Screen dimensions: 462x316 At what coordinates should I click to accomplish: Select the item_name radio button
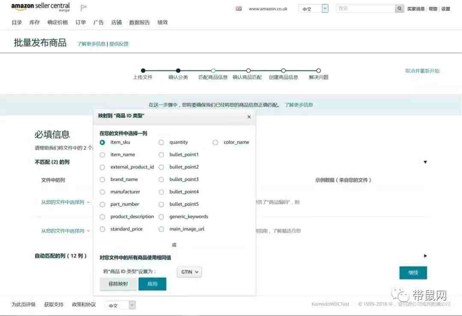point(102,155)
